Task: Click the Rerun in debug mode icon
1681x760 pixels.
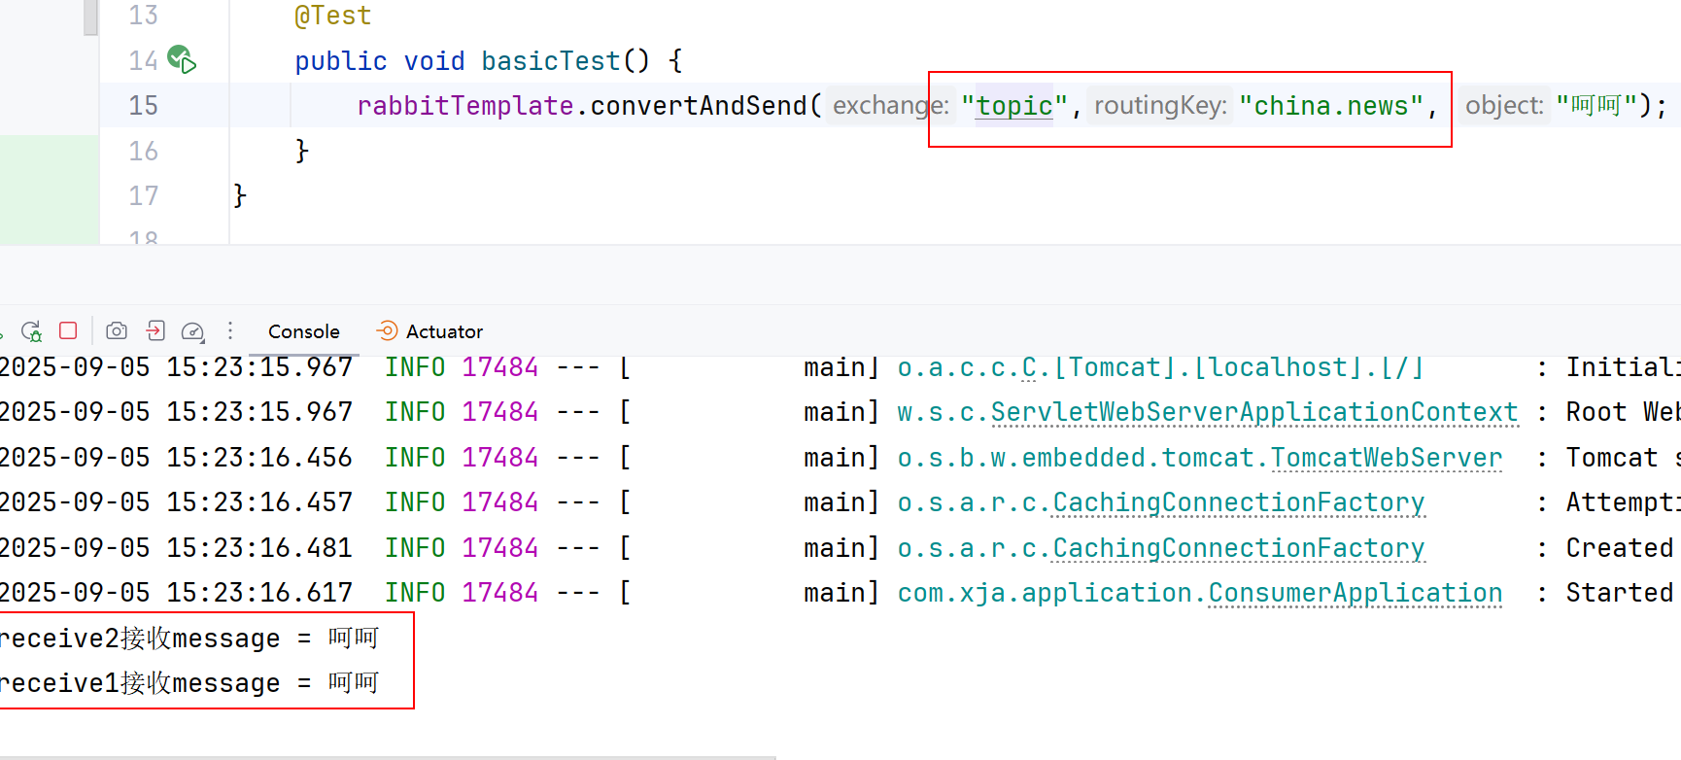Action: [32, 331]
